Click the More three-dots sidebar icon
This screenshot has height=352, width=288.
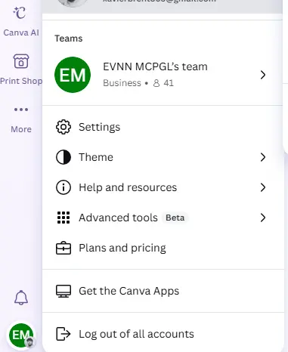click(21, 110)
